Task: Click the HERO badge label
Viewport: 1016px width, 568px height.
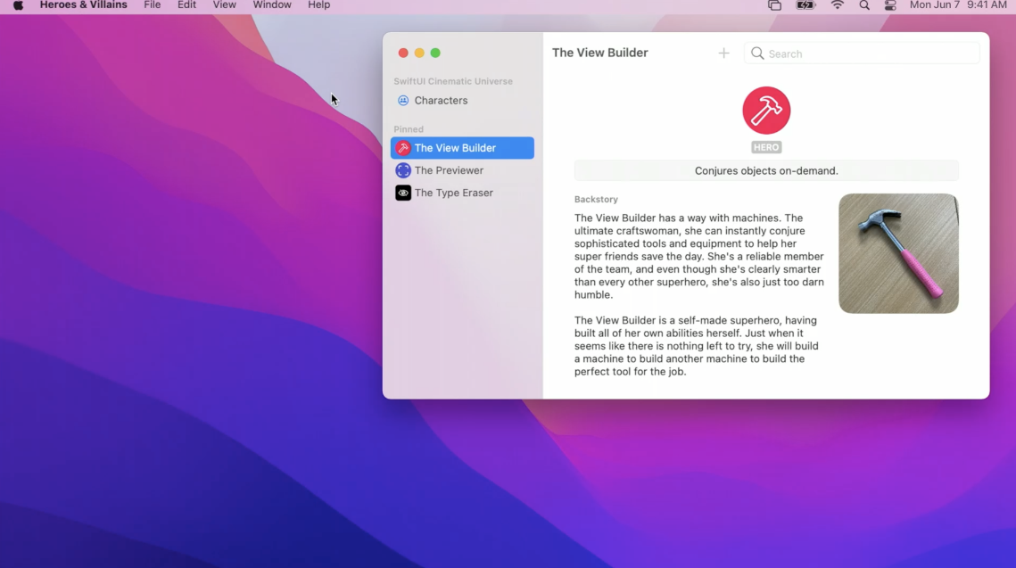Action: pos(766,148)
